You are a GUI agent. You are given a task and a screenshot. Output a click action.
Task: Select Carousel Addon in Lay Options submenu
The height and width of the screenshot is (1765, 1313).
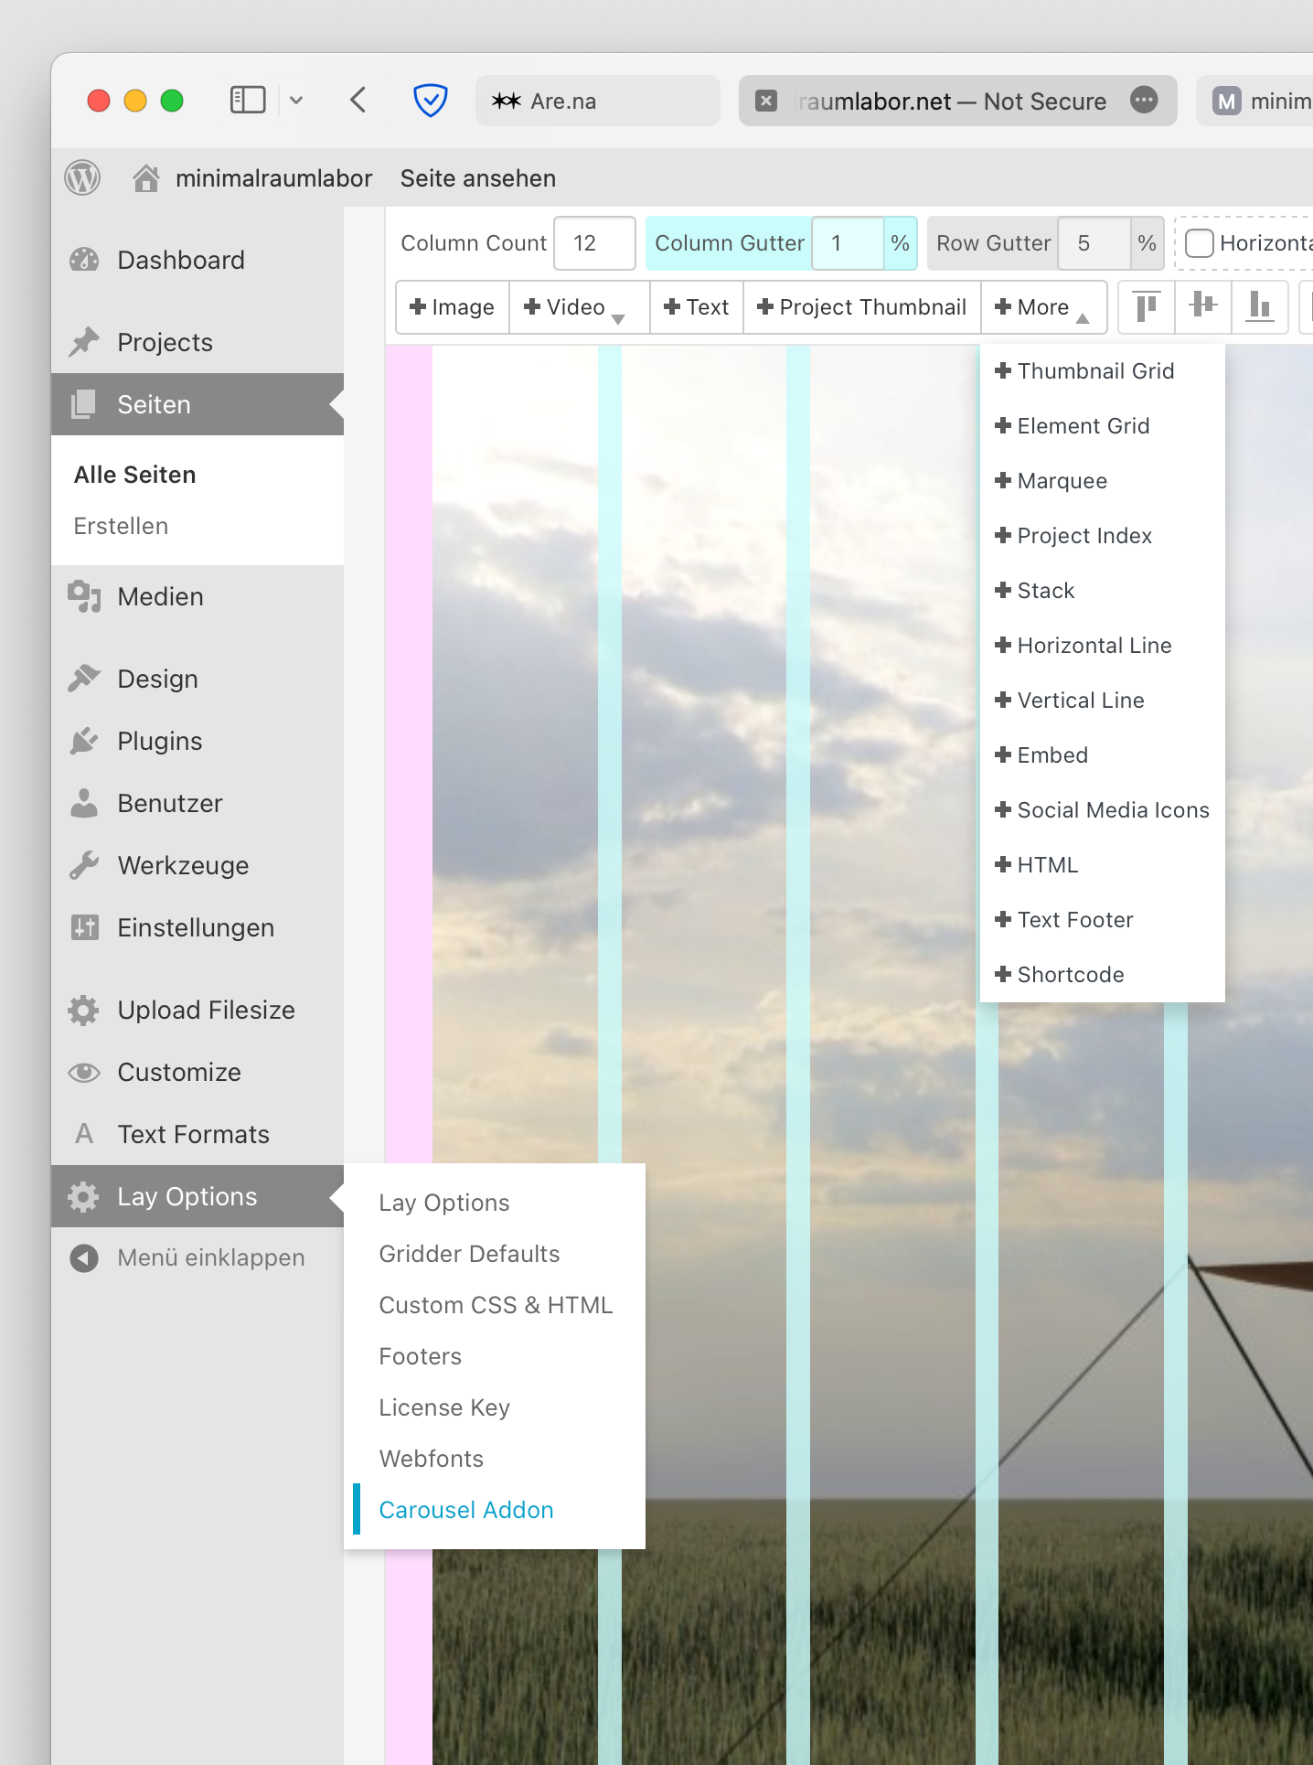[x=466, y=1510]
